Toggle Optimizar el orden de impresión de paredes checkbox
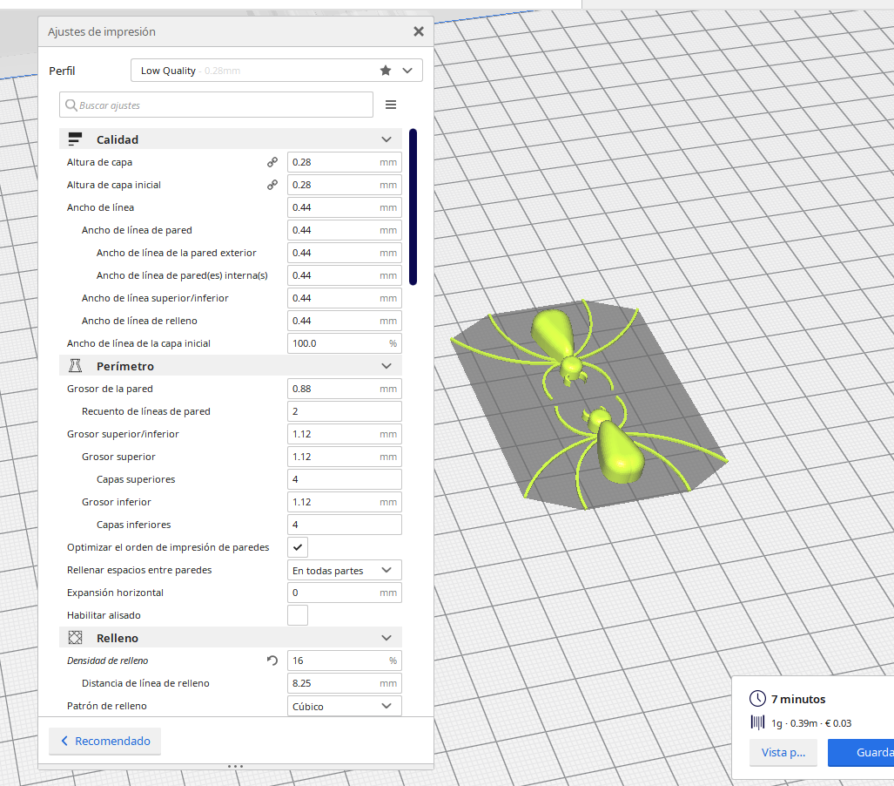The width and height of the screenshot is (894, 786). click(298, 547)
